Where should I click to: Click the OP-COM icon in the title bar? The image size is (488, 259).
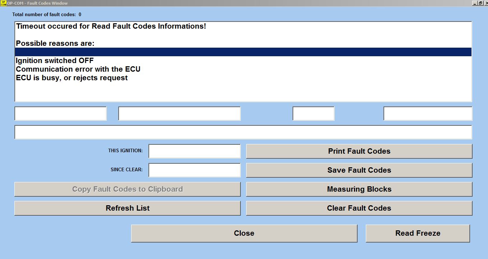tap(3, 3)
